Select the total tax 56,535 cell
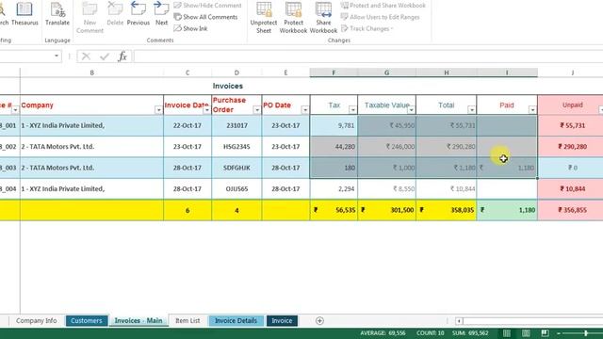 (334, 210)
